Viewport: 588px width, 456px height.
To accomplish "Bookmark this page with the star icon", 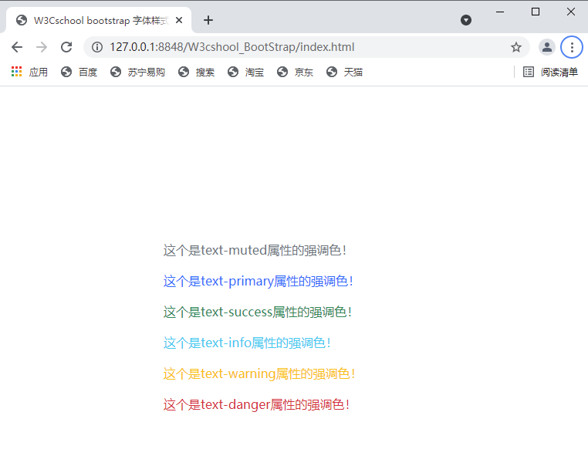I will tap(516, 47).
